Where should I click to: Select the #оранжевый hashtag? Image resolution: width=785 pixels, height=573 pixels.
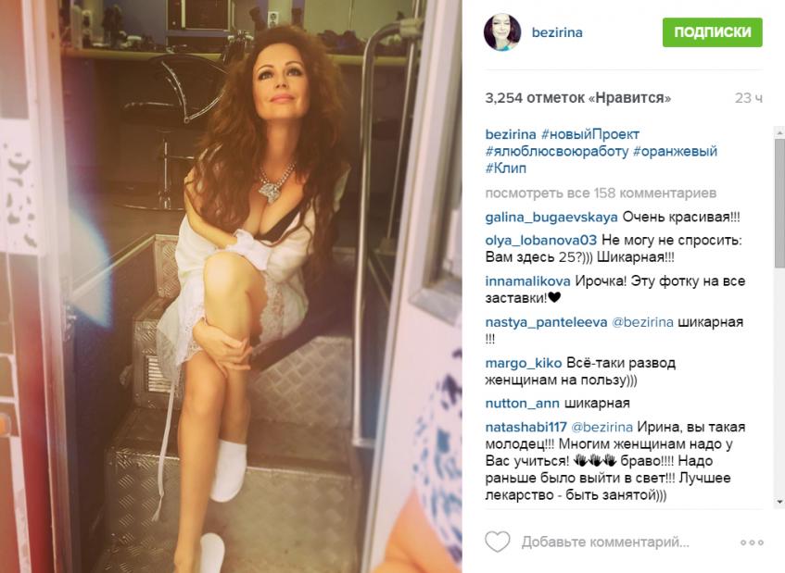point(675,152)
